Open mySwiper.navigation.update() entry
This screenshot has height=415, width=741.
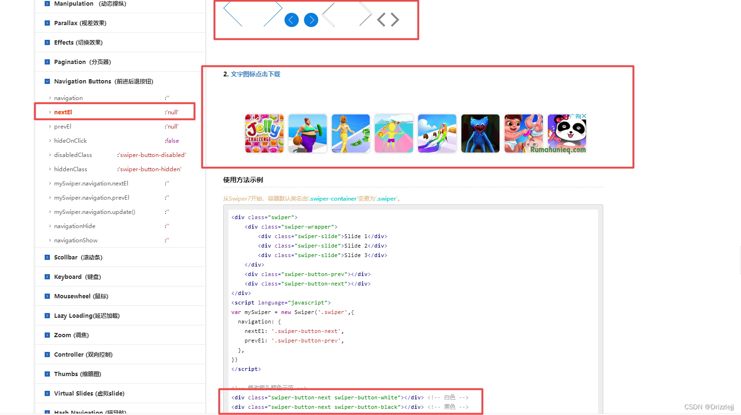(95, 212)
